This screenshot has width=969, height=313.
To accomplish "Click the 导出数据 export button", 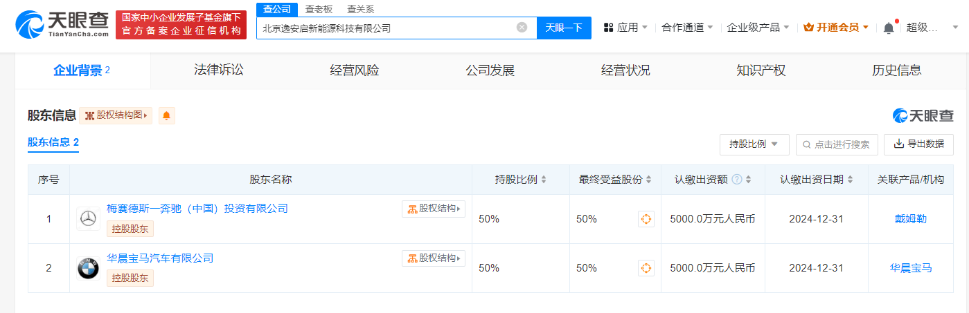I will (x=918, y=144).
